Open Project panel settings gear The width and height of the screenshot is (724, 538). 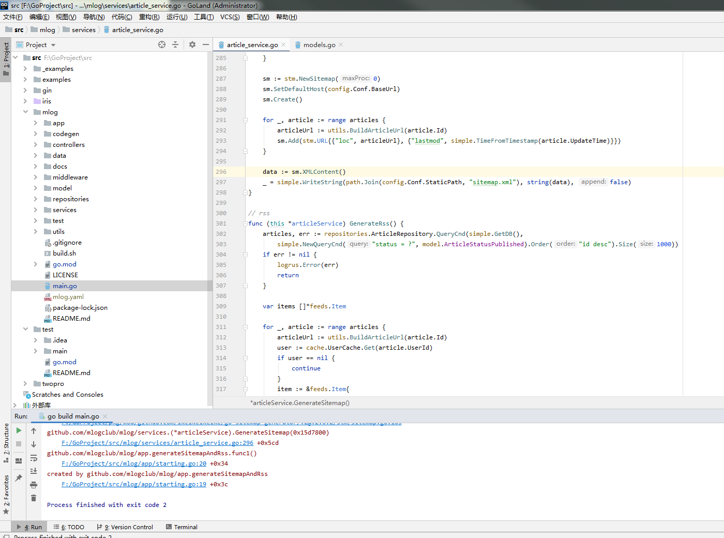pos(192,44)
